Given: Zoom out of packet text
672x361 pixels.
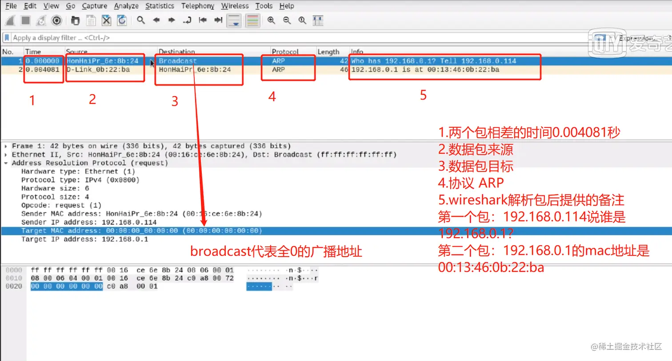Looking at the screenshot, I should pyautogui.click(x=287, y=20).
